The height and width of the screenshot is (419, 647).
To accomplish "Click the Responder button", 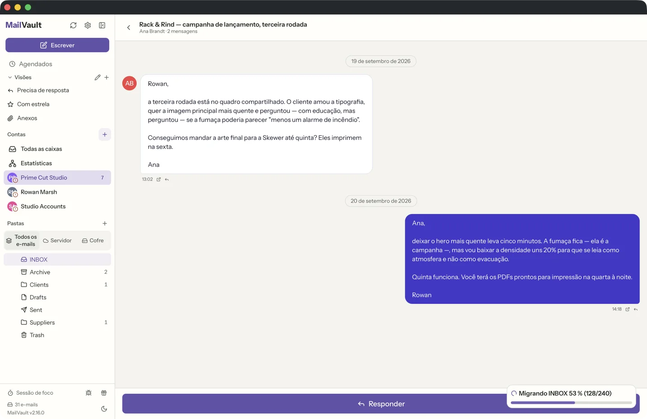I will [381, 404].
